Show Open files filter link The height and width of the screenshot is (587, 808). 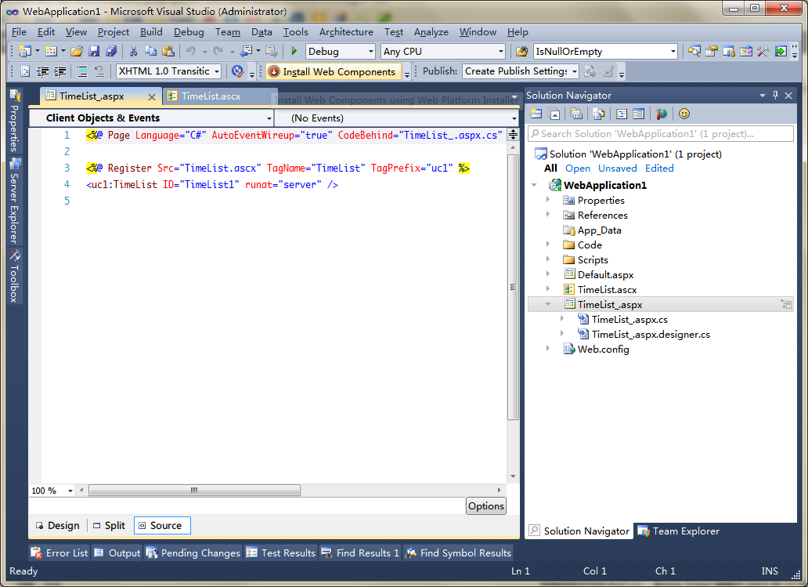pos(577,168)
